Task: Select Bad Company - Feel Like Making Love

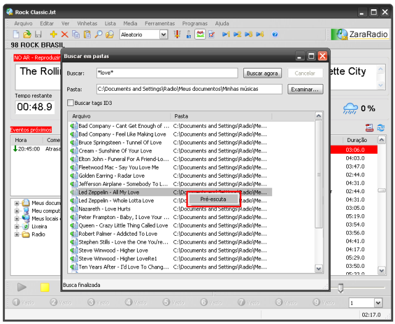Action: pyautogui.click(x=122, y=134)
